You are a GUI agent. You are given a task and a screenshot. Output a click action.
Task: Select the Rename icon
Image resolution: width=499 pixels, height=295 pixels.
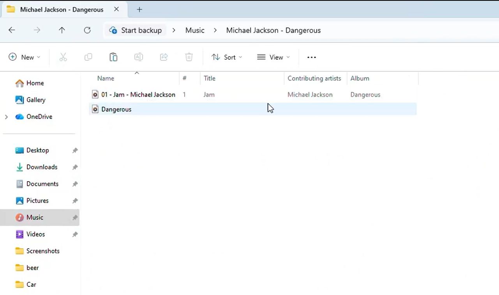tap(138, 57)
